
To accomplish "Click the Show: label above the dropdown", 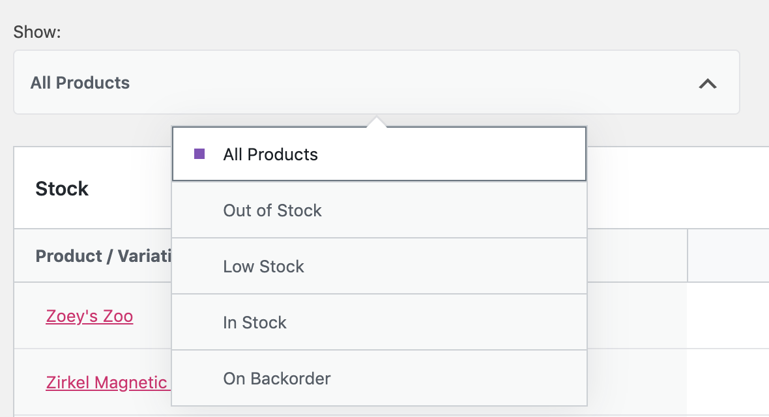I will coord(37,32).
